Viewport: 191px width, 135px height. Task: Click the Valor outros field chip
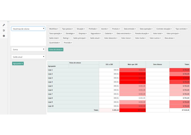point(155,38)
